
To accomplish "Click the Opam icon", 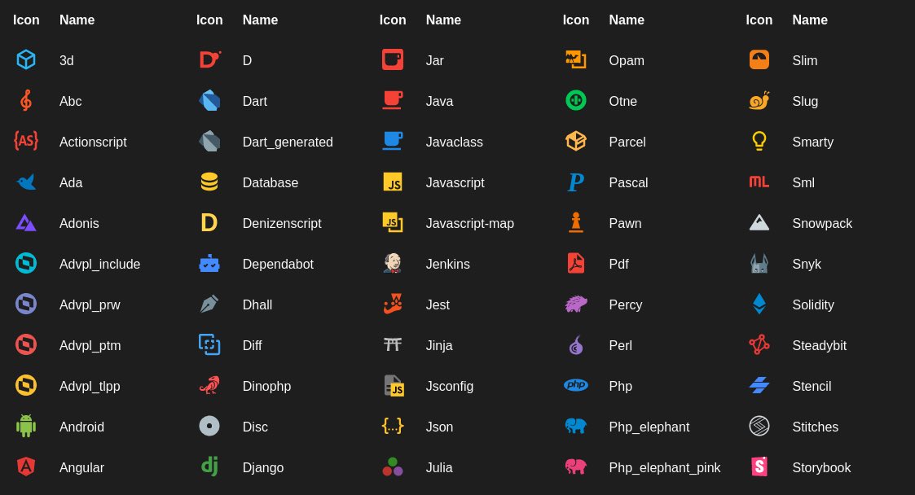I will 576,59.
